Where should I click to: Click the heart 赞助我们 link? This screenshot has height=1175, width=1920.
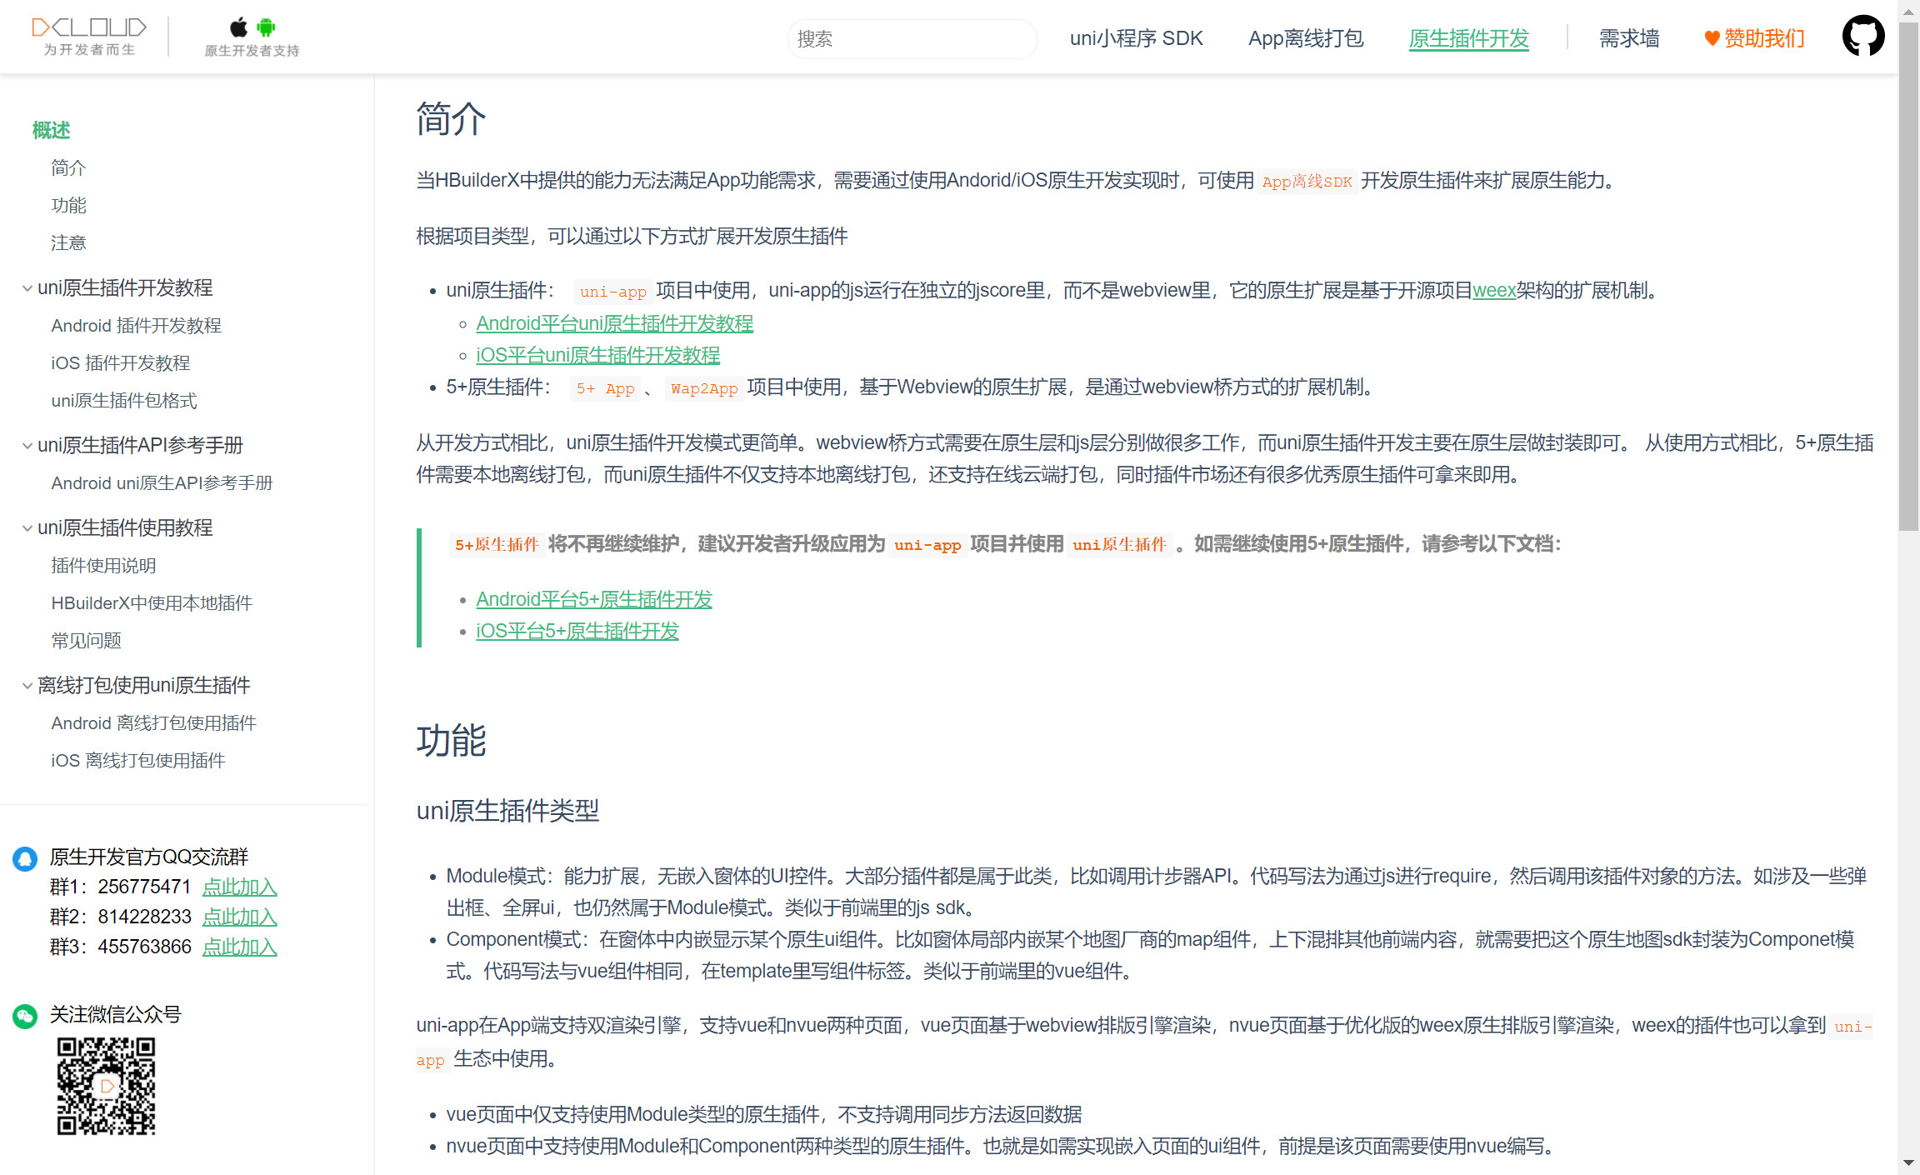coord(1754,38)
